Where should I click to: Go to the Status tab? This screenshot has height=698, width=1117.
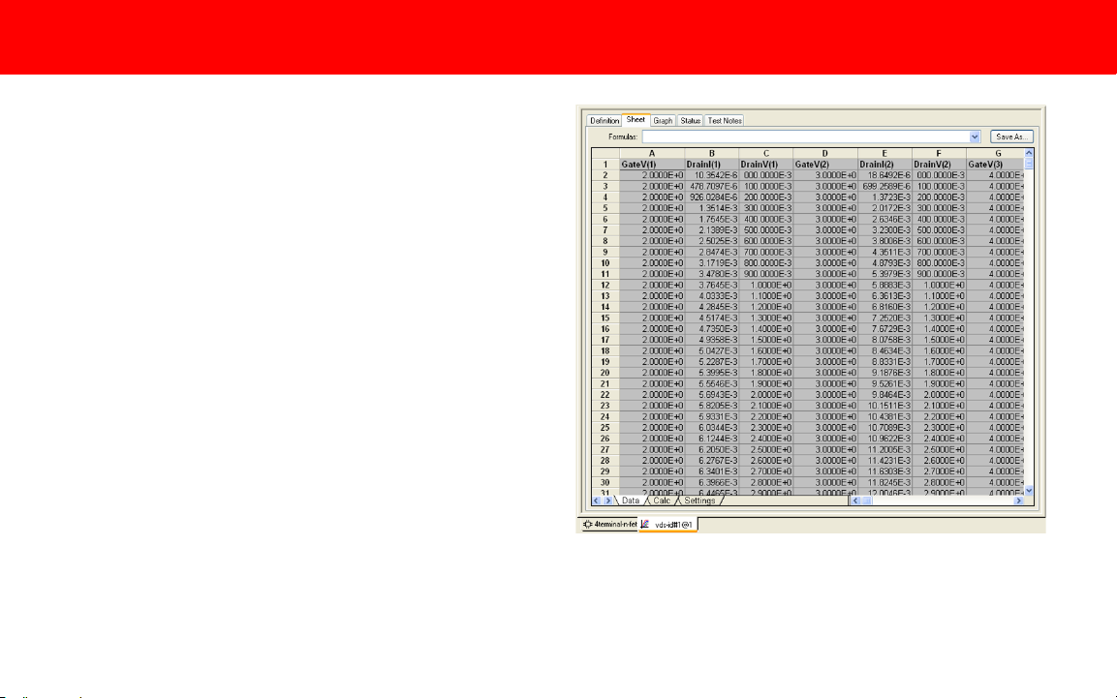point(690,120)
